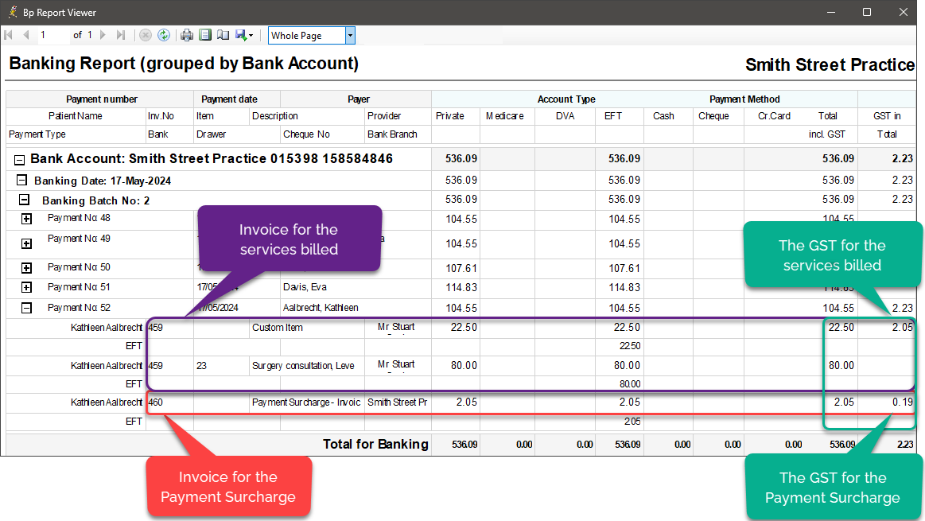Open the page setup icon
The height and width of the screenshot is (521, 925).
point(223,35)
